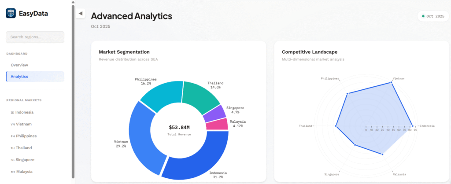Image resolution: width=451 pixels, height=184 pixels.
Task: Click the Thailand 14.6% donut label
Action: click(215, 85)
